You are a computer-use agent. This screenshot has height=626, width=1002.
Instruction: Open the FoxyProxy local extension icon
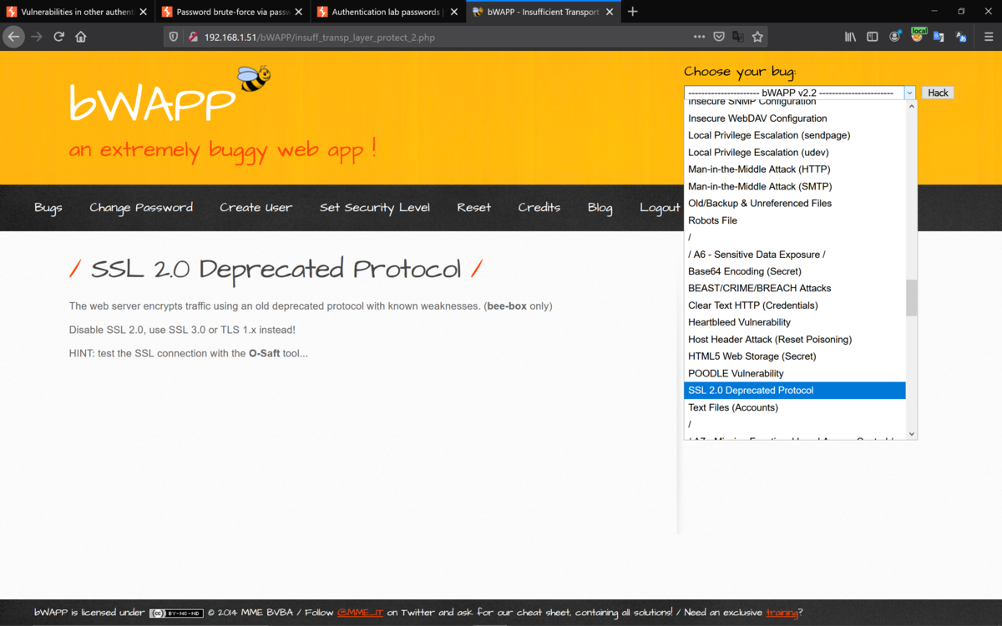(918, 35)
